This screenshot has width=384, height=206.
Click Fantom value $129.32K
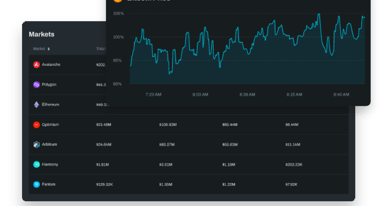104,184
